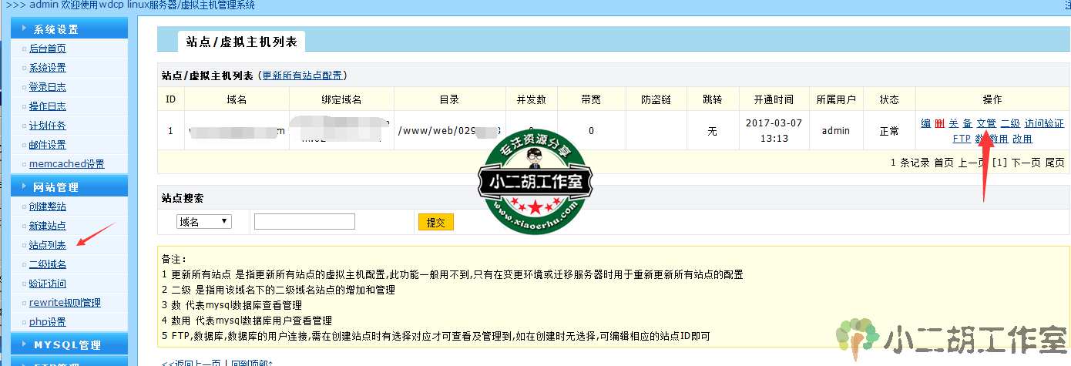The width and height of the screenshot is (1071, 366).
Task: Open the 二级 subdomain link in operations
Action: tap(1010, 123)
